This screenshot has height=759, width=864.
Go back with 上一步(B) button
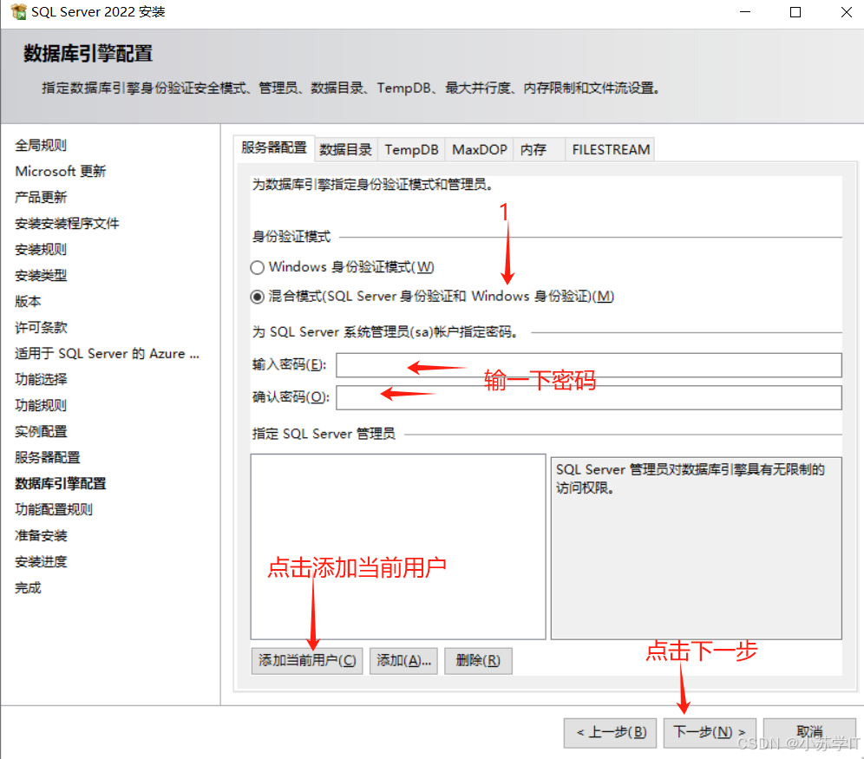click(610, 733)
